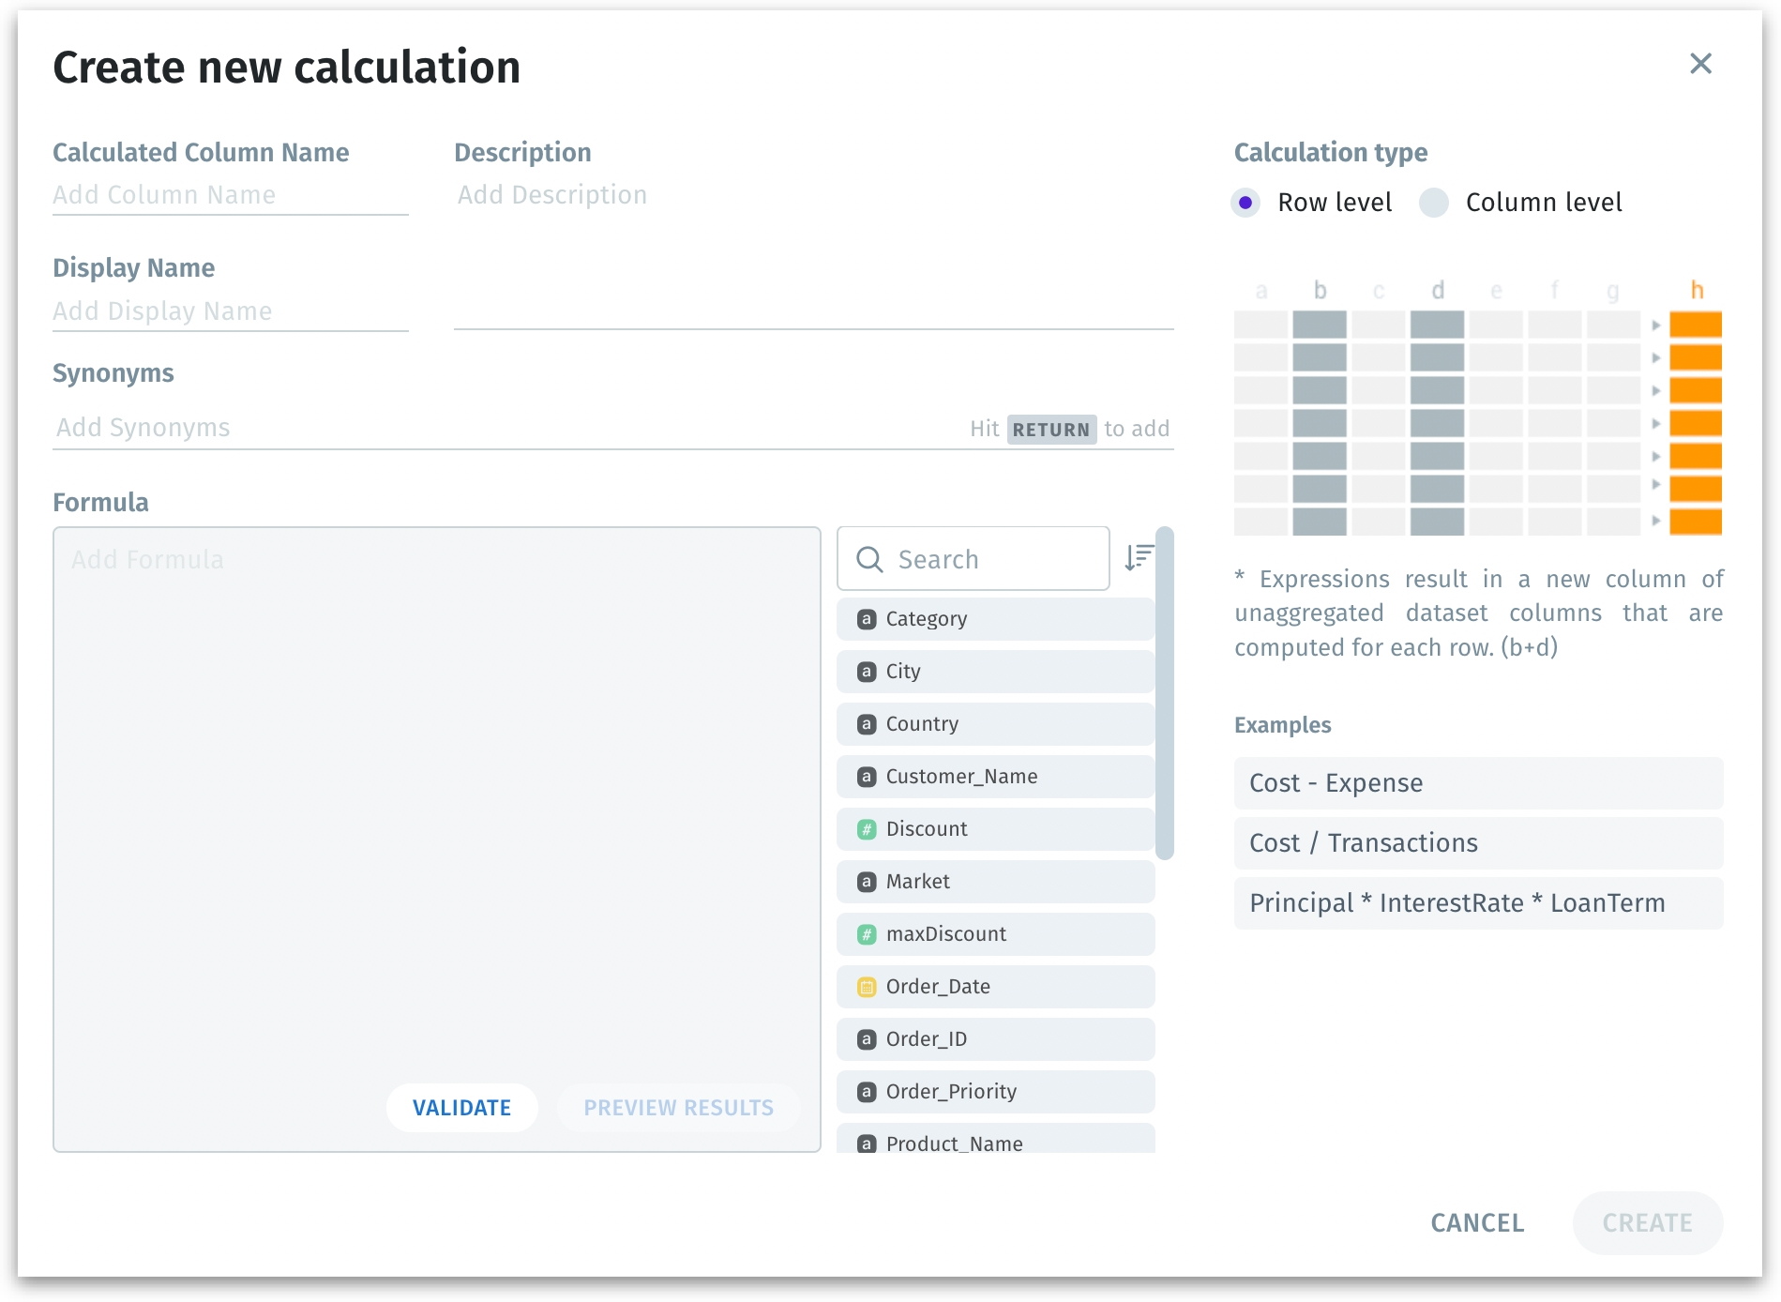Image resolution: width=1781 pixels, height=1302 pixels.
Task: Click the date type icon next to Order_Date
Action: pos(867,987)
